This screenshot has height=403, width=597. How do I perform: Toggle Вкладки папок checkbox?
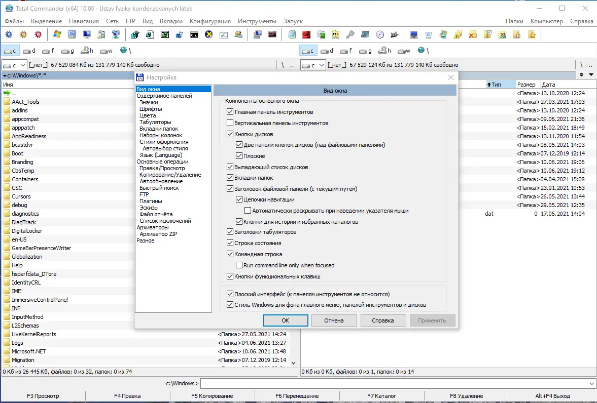pos(230,177)
